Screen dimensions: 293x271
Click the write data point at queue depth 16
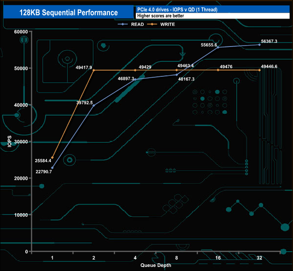218,70
